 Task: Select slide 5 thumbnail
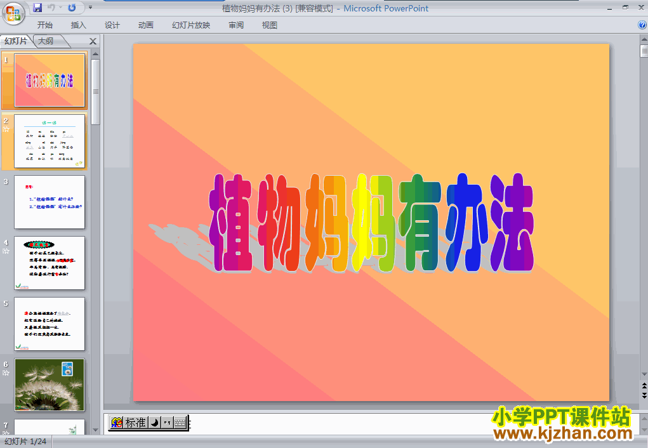tap(50, 324)
